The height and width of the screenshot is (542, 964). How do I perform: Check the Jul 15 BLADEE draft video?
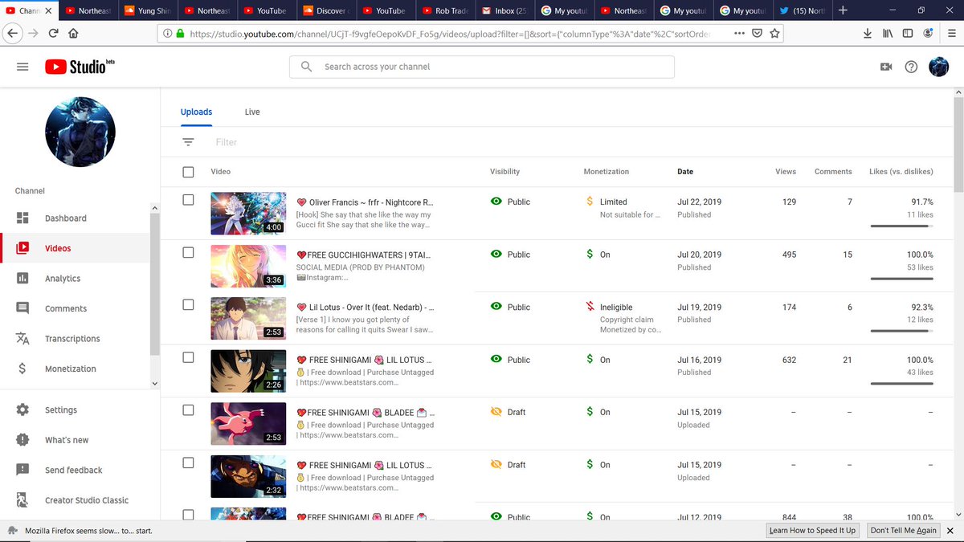click(x=188, y=410)
